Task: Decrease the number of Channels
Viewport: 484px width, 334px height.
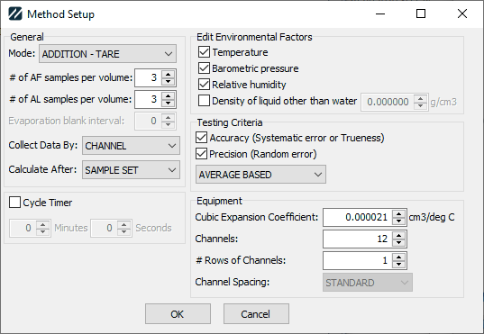Action: point(398,243)
